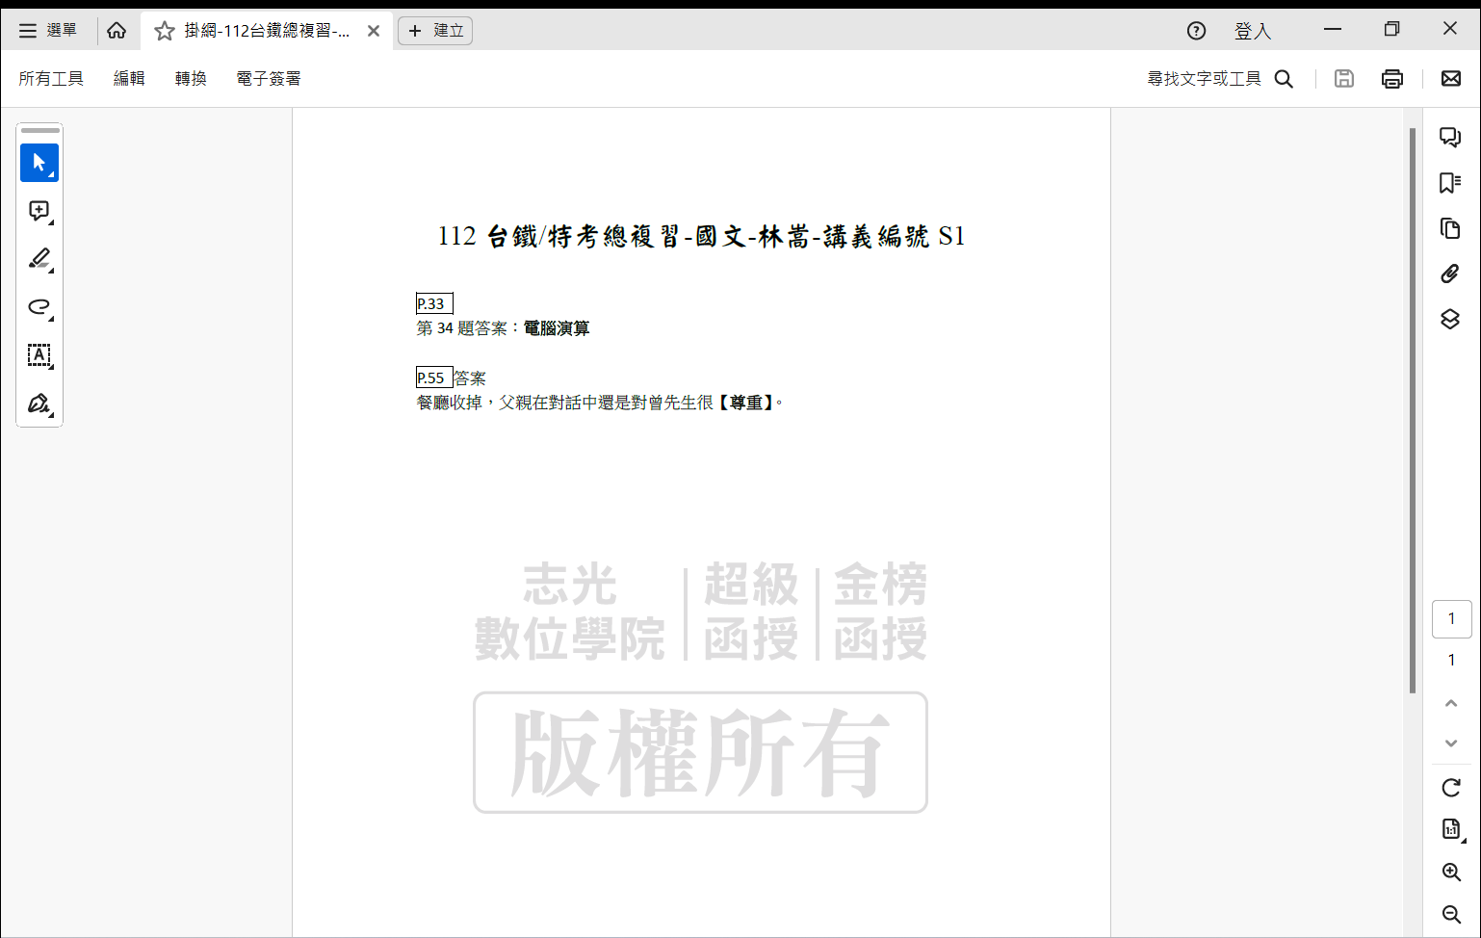Zoom out of the document

coord(1451,914)
